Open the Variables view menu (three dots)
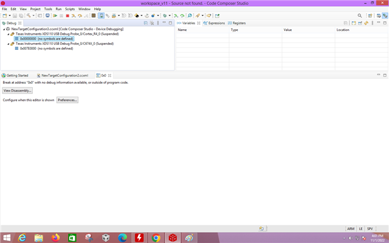This screenshot has width=389, height=243. 373,23
